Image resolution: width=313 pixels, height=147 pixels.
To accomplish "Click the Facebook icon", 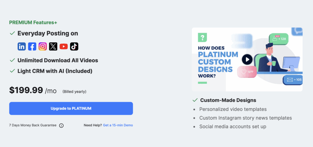I will click(32, 47).
